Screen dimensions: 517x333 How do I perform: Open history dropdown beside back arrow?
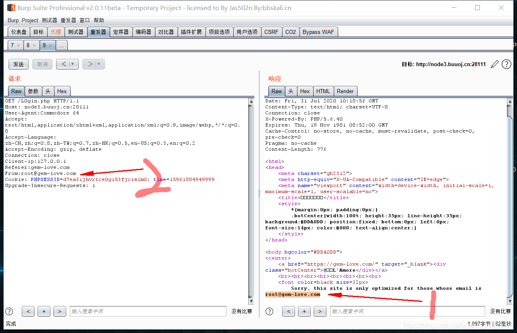pos(73,64)
